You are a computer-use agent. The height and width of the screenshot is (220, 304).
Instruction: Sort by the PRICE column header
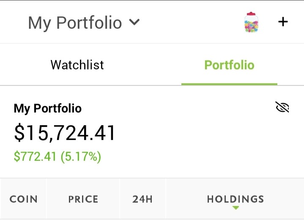(83, 199)
